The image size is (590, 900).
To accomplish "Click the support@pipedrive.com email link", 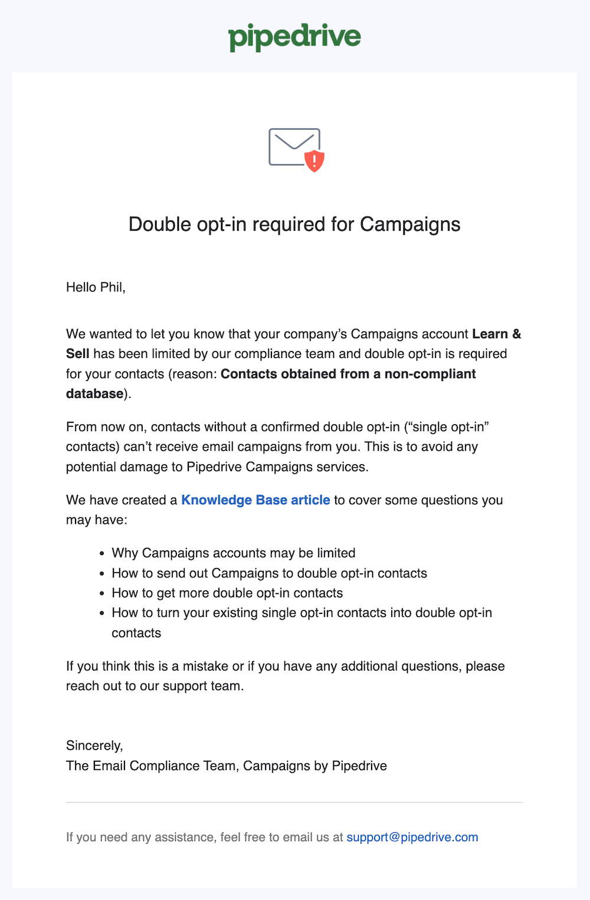I will (412, 837).
